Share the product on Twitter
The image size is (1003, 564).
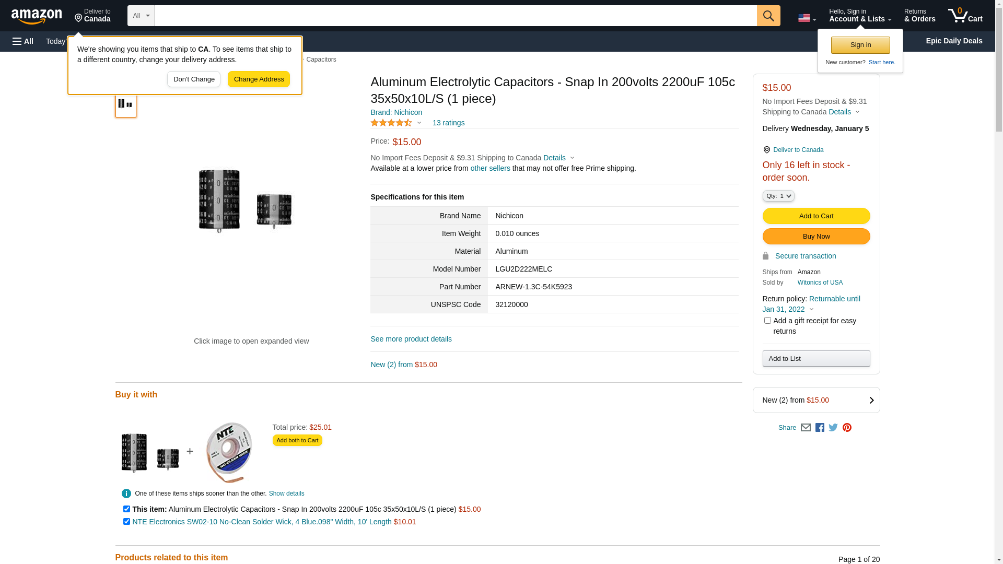point(833,428)
